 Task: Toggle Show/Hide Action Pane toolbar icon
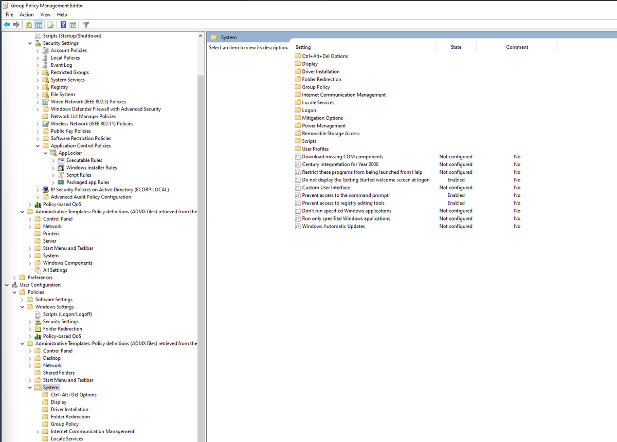[x=73, y=25]
